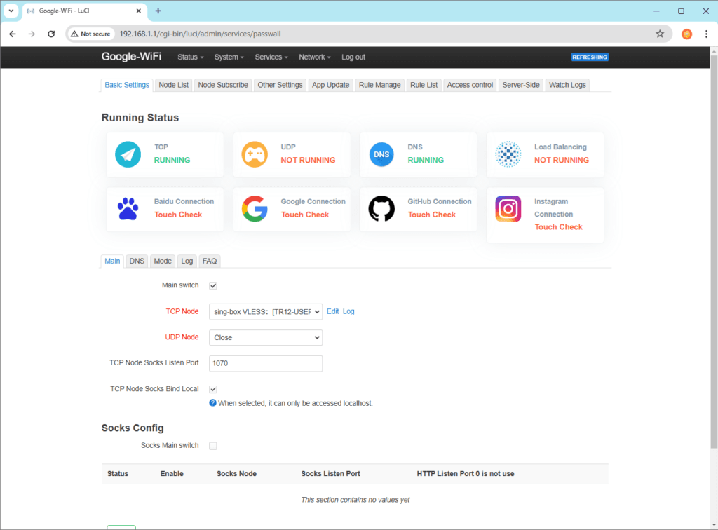Open the Access control tab
Viewport: 718px width, 530px height.
pos(470,85)
